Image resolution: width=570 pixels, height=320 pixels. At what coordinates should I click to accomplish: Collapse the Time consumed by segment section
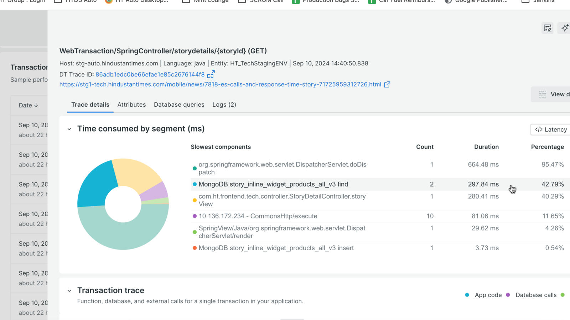point(69,129)
